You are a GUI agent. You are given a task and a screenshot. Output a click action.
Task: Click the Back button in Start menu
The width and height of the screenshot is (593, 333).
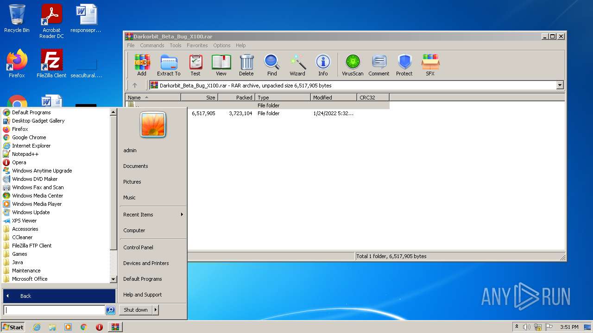59,296
